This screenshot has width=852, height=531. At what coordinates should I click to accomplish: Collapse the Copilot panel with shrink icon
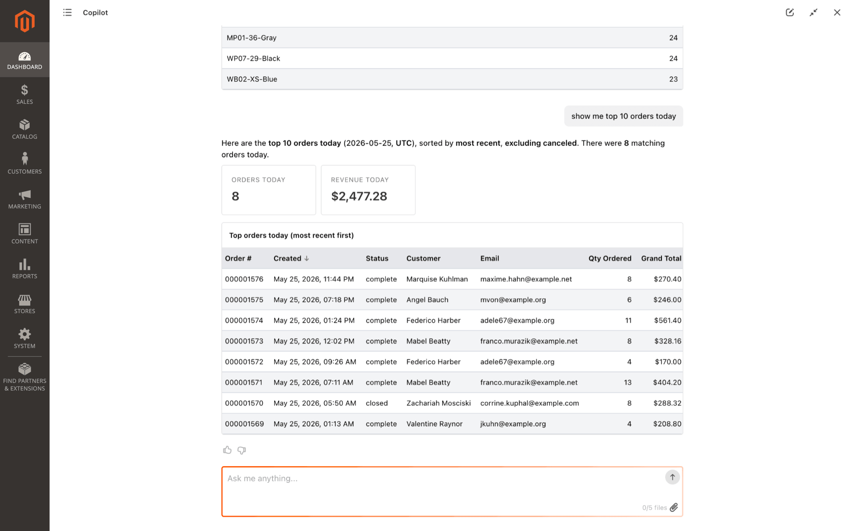813,13
